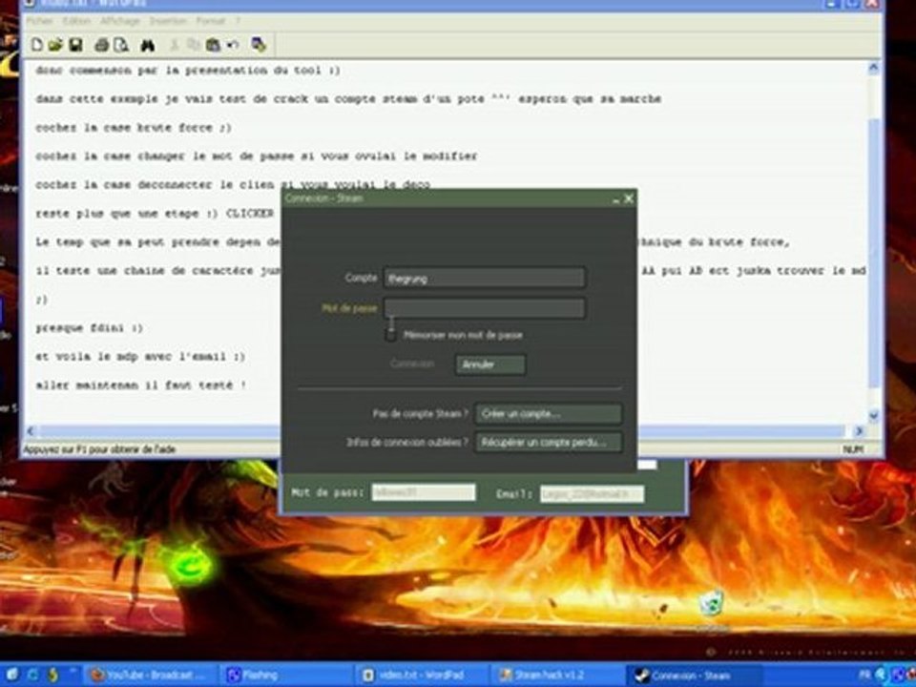Click the Open file icon in WordPad
This screenshot has height=687, width=916.
point(55,45)
